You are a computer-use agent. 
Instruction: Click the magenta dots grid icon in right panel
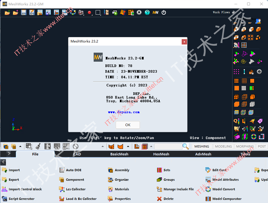pyautogui.click(x=236, y=72)
